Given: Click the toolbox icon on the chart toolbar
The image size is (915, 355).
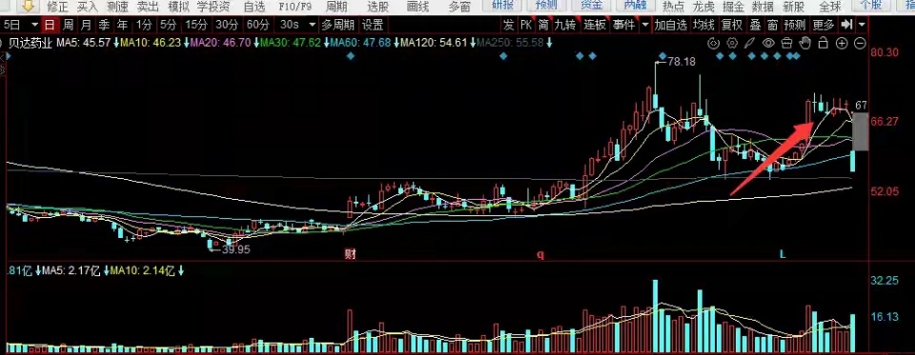Looking at the screenshot, I should click(x=786, y=43).
